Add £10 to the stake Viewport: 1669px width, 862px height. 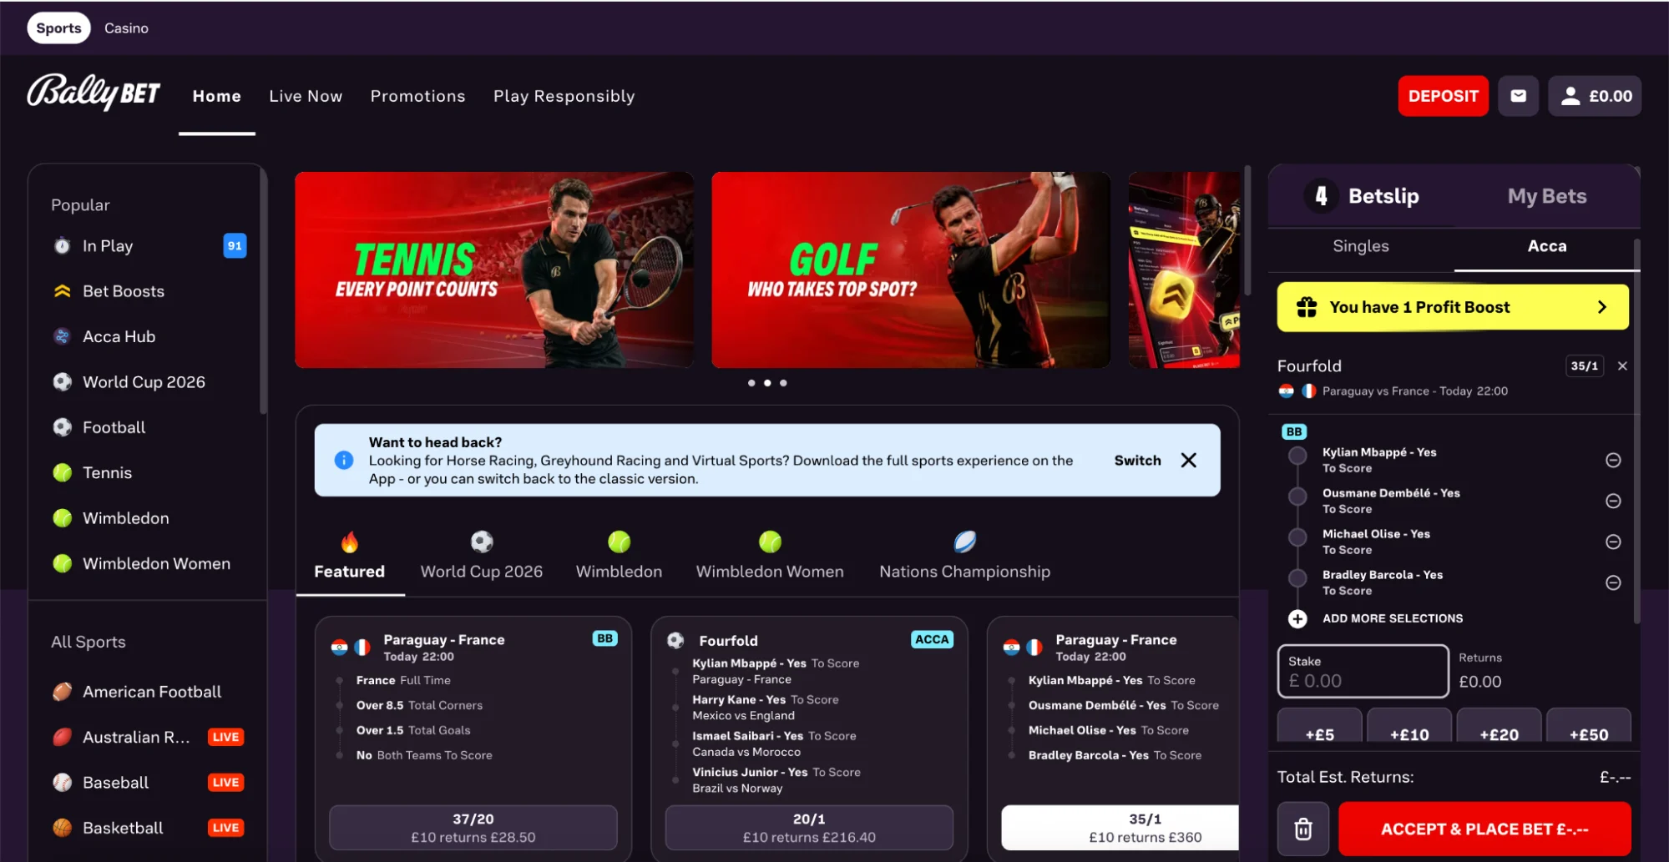tap(1409, 727)
